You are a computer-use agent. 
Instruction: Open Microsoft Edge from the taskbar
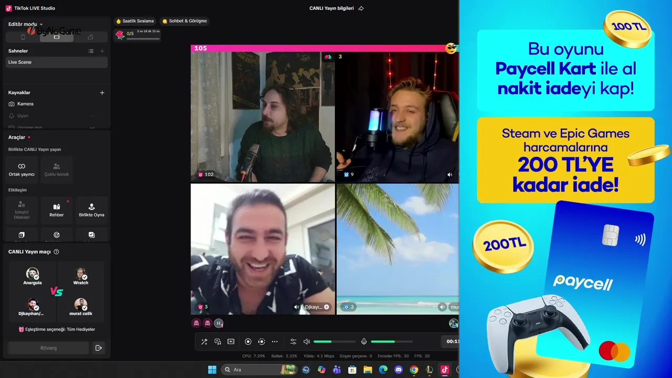[x=383, y=370]
